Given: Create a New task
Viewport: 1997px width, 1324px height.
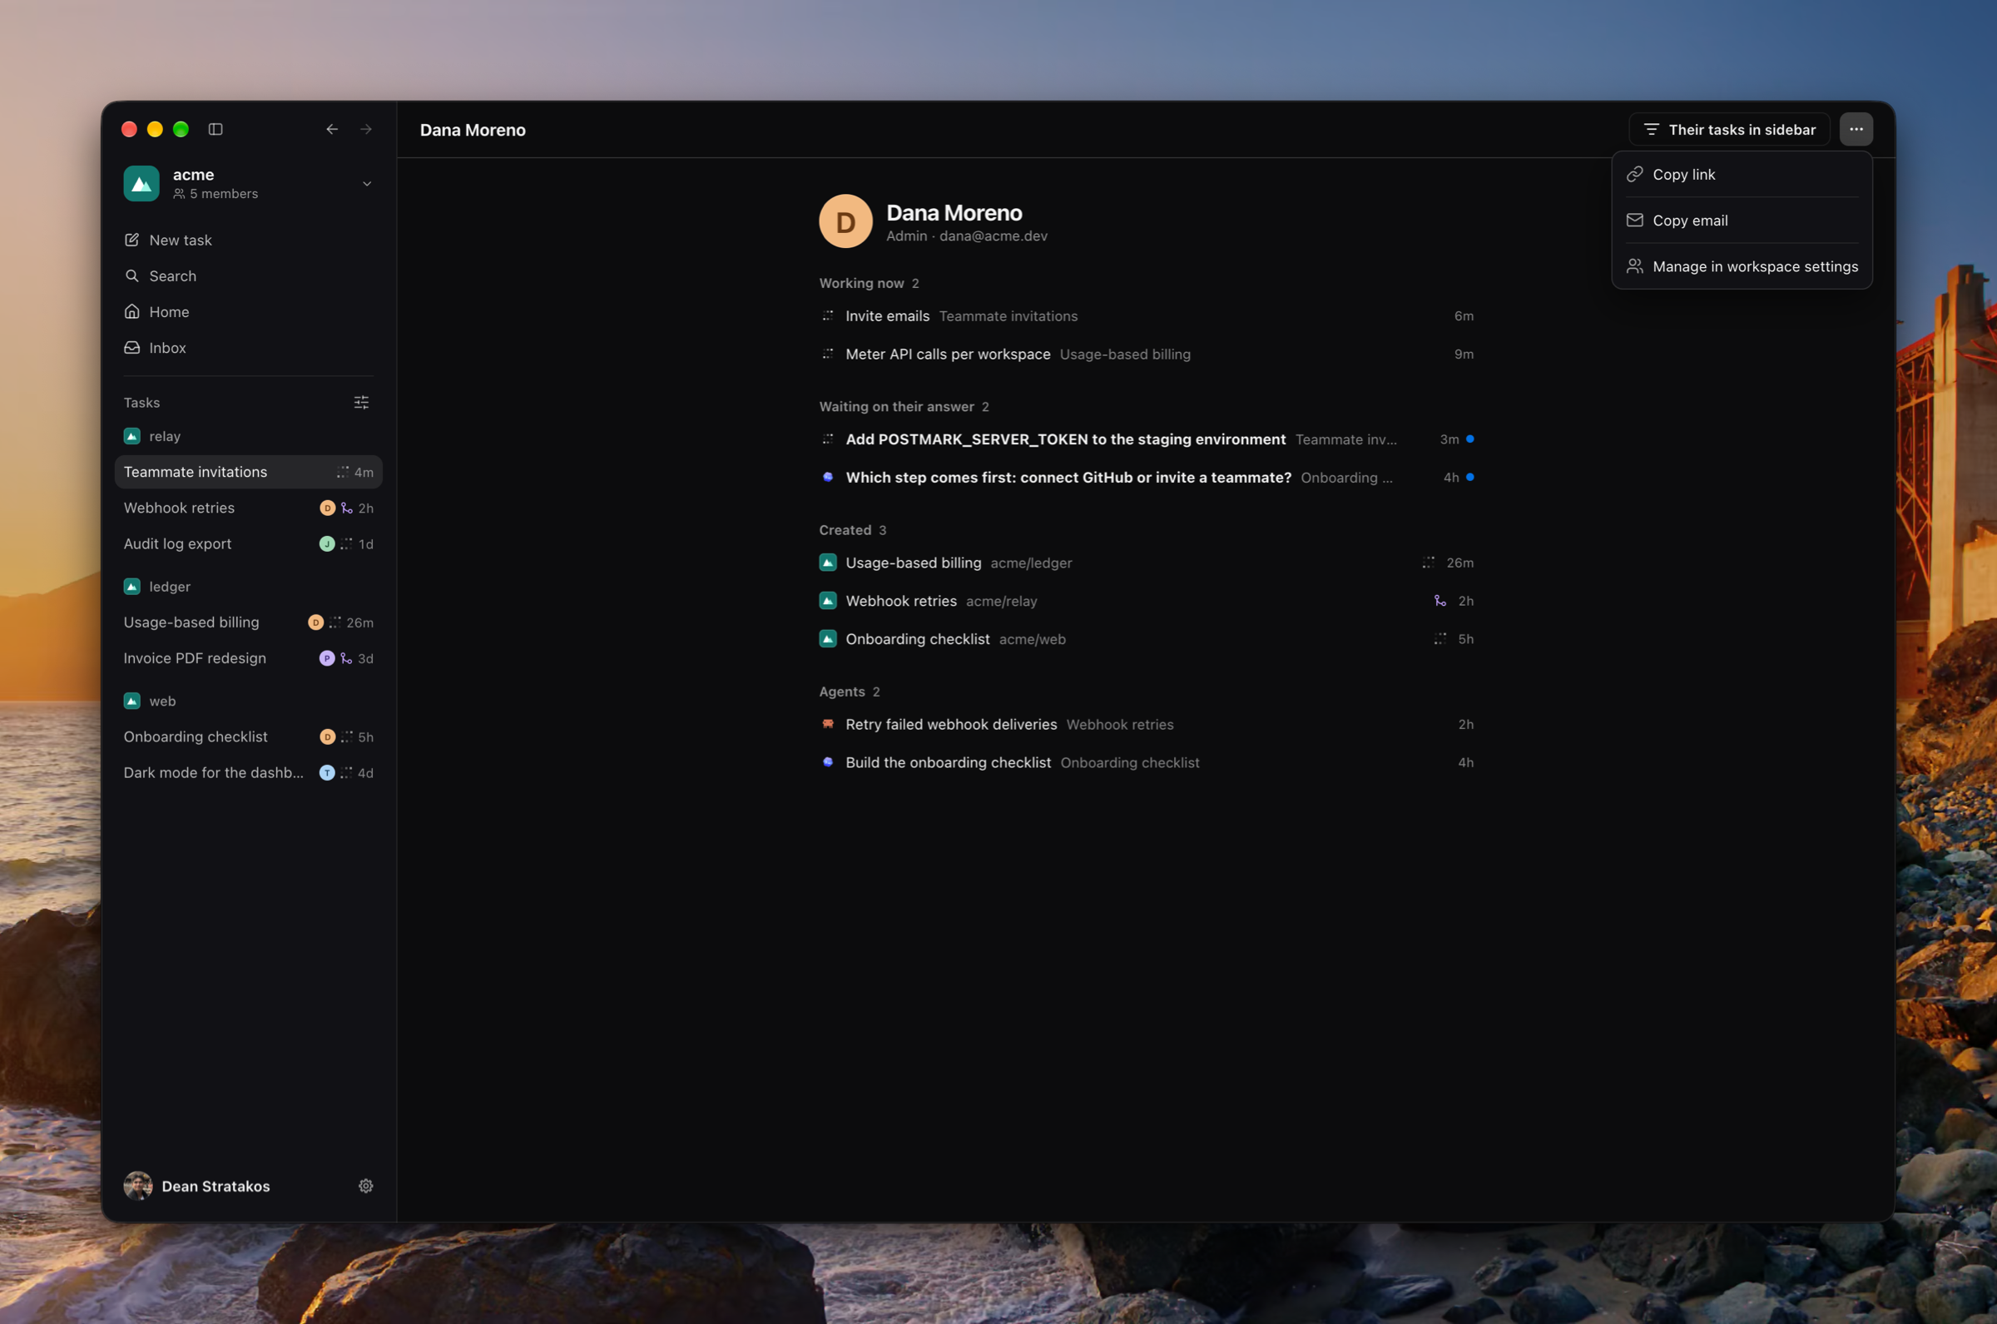Looking at the screenshot, I should [248, 240].
